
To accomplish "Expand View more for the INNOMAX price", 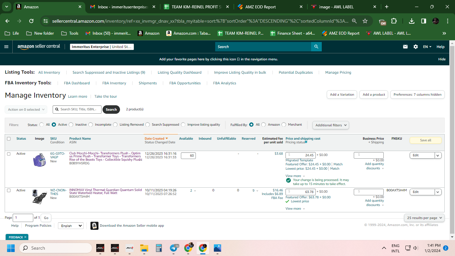I will [295, 209].
